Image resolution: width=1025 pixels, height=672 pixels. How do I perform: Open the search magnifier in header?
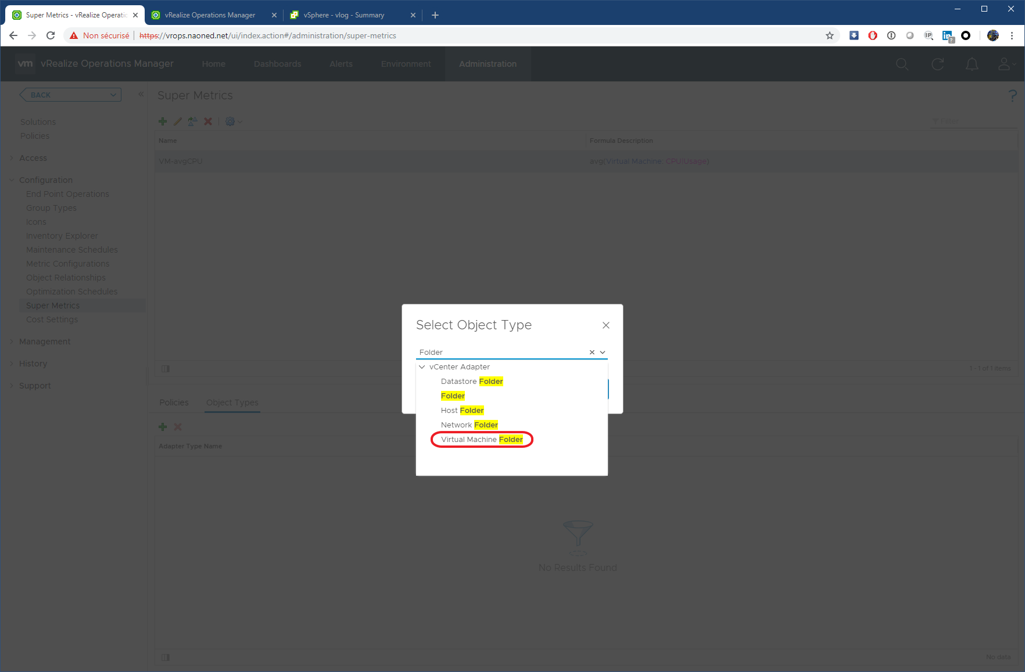click(x=902, y=64)
